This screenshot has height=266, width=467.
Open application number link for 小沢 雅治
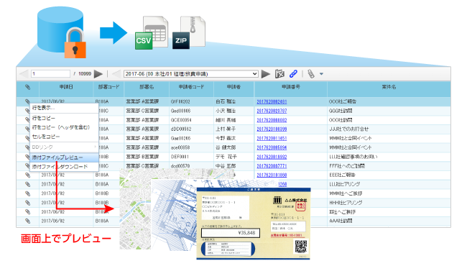pyautogui.click(x=272, y=111)
